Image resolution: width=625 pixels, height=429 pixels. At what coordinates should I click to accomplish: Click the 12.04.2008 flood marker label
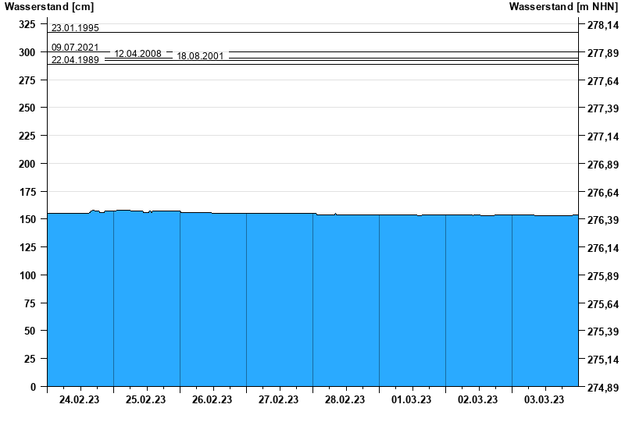(137, 54)
